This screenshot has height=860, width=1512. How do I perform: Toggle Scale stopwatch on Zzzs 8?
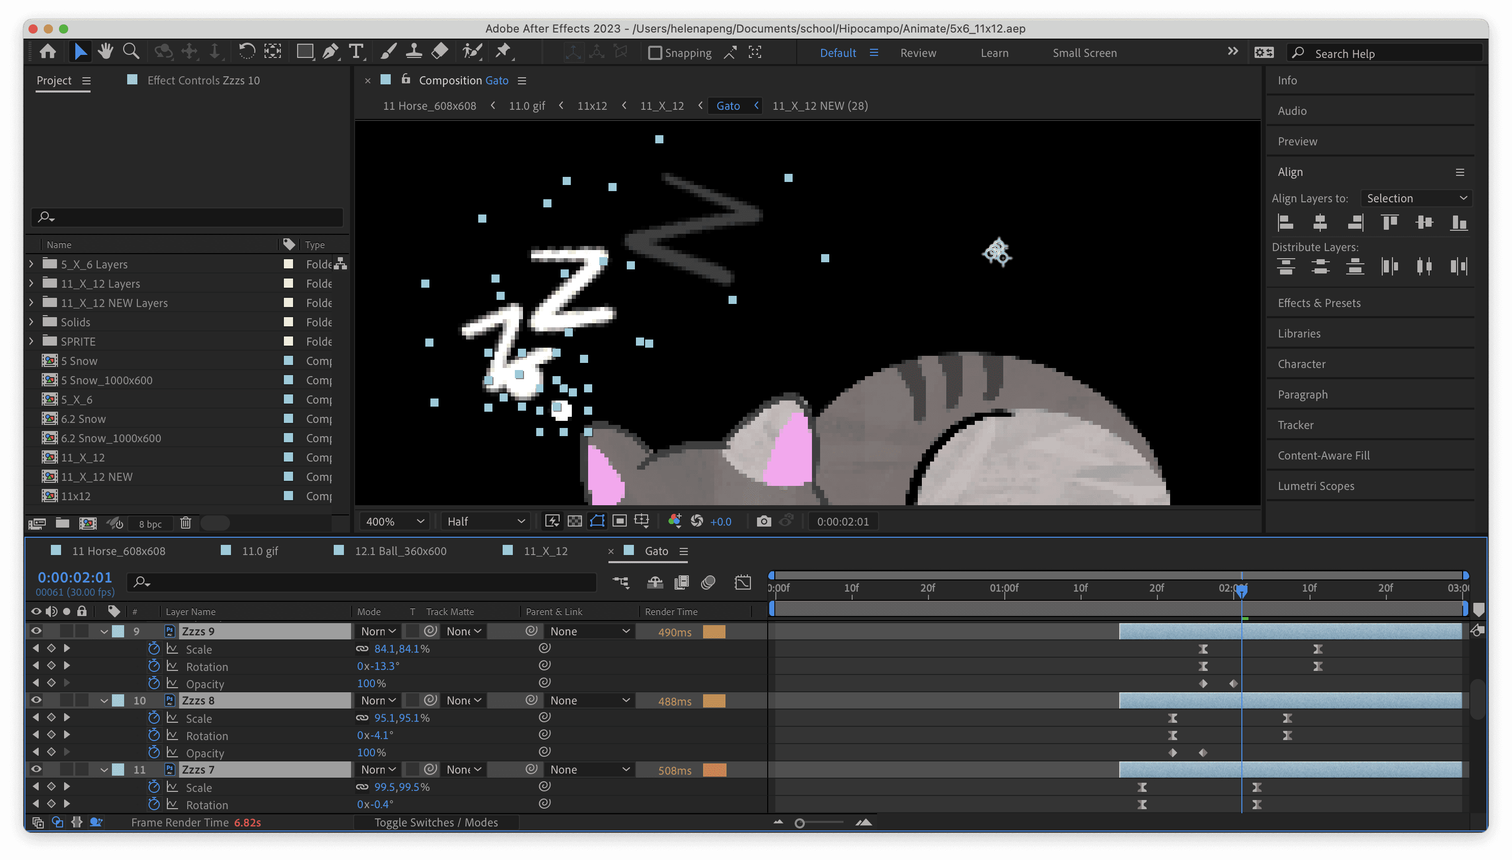pyautogui.click(x=154, y=718)
